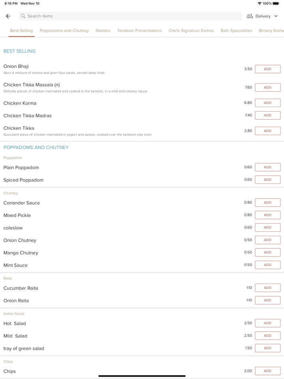Add Mango Chutney to order
This screenshot has height=379, width=284.
tap(267, 252)
